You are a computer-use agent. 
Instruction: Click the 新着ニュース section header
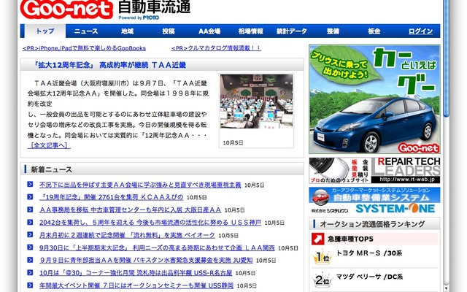tap(162, 169)
